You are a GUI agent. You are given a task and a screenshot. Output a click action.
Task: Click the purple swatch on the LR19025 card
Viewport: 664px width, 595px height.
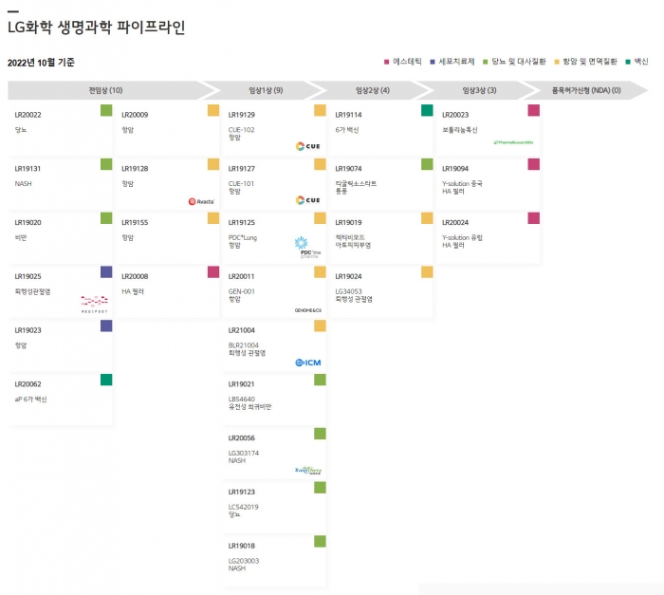pos(106,271)
